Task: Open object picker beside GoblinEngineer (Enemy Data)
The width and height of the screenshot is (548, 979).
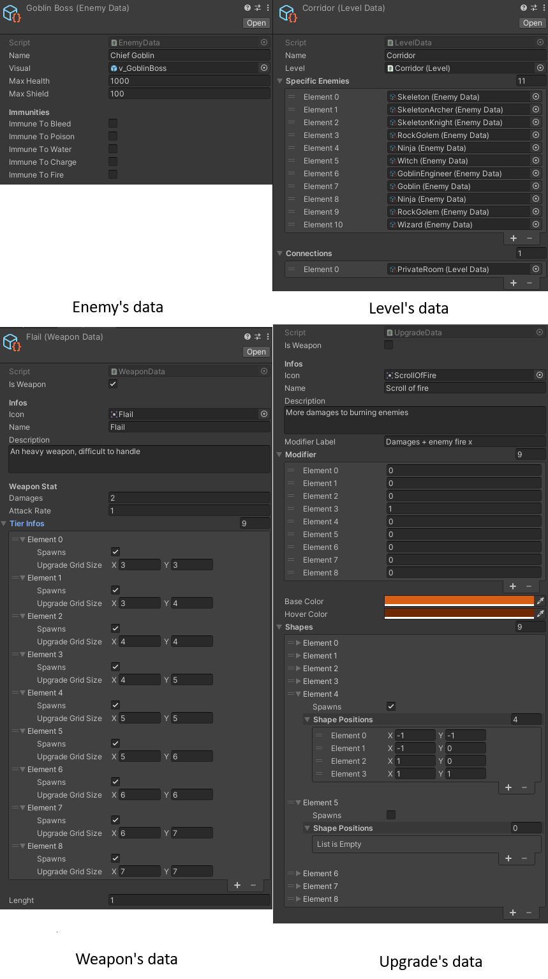Action: coord(536,174)
